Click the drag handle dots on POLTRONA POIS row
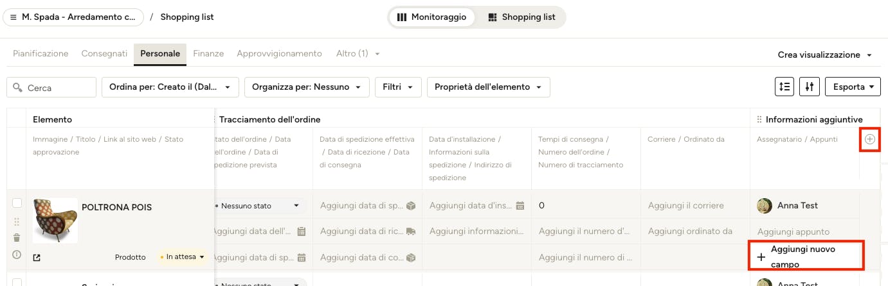The width and height of the screenshot is (888, 286). tap(17, 221)
